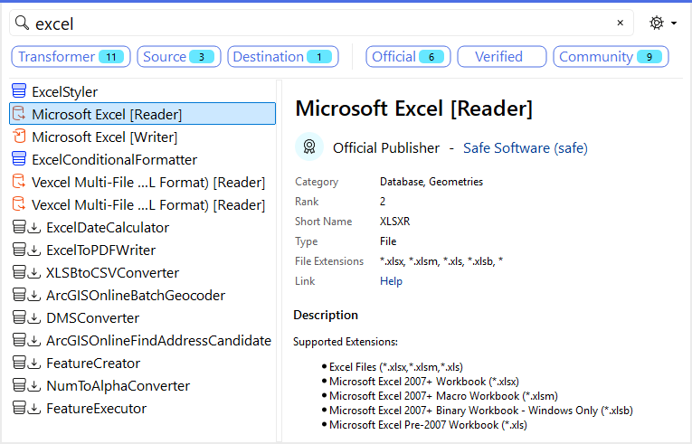Clear the search field with X
Viewport: 692px width, 444px height.
pos(620,23)
